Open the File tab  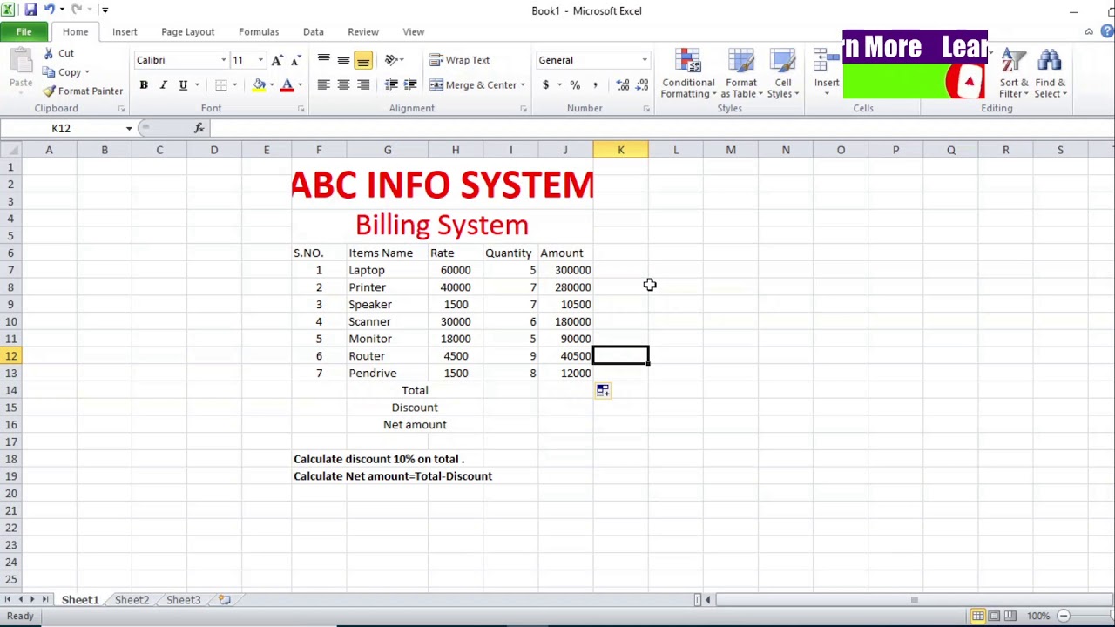24,32
